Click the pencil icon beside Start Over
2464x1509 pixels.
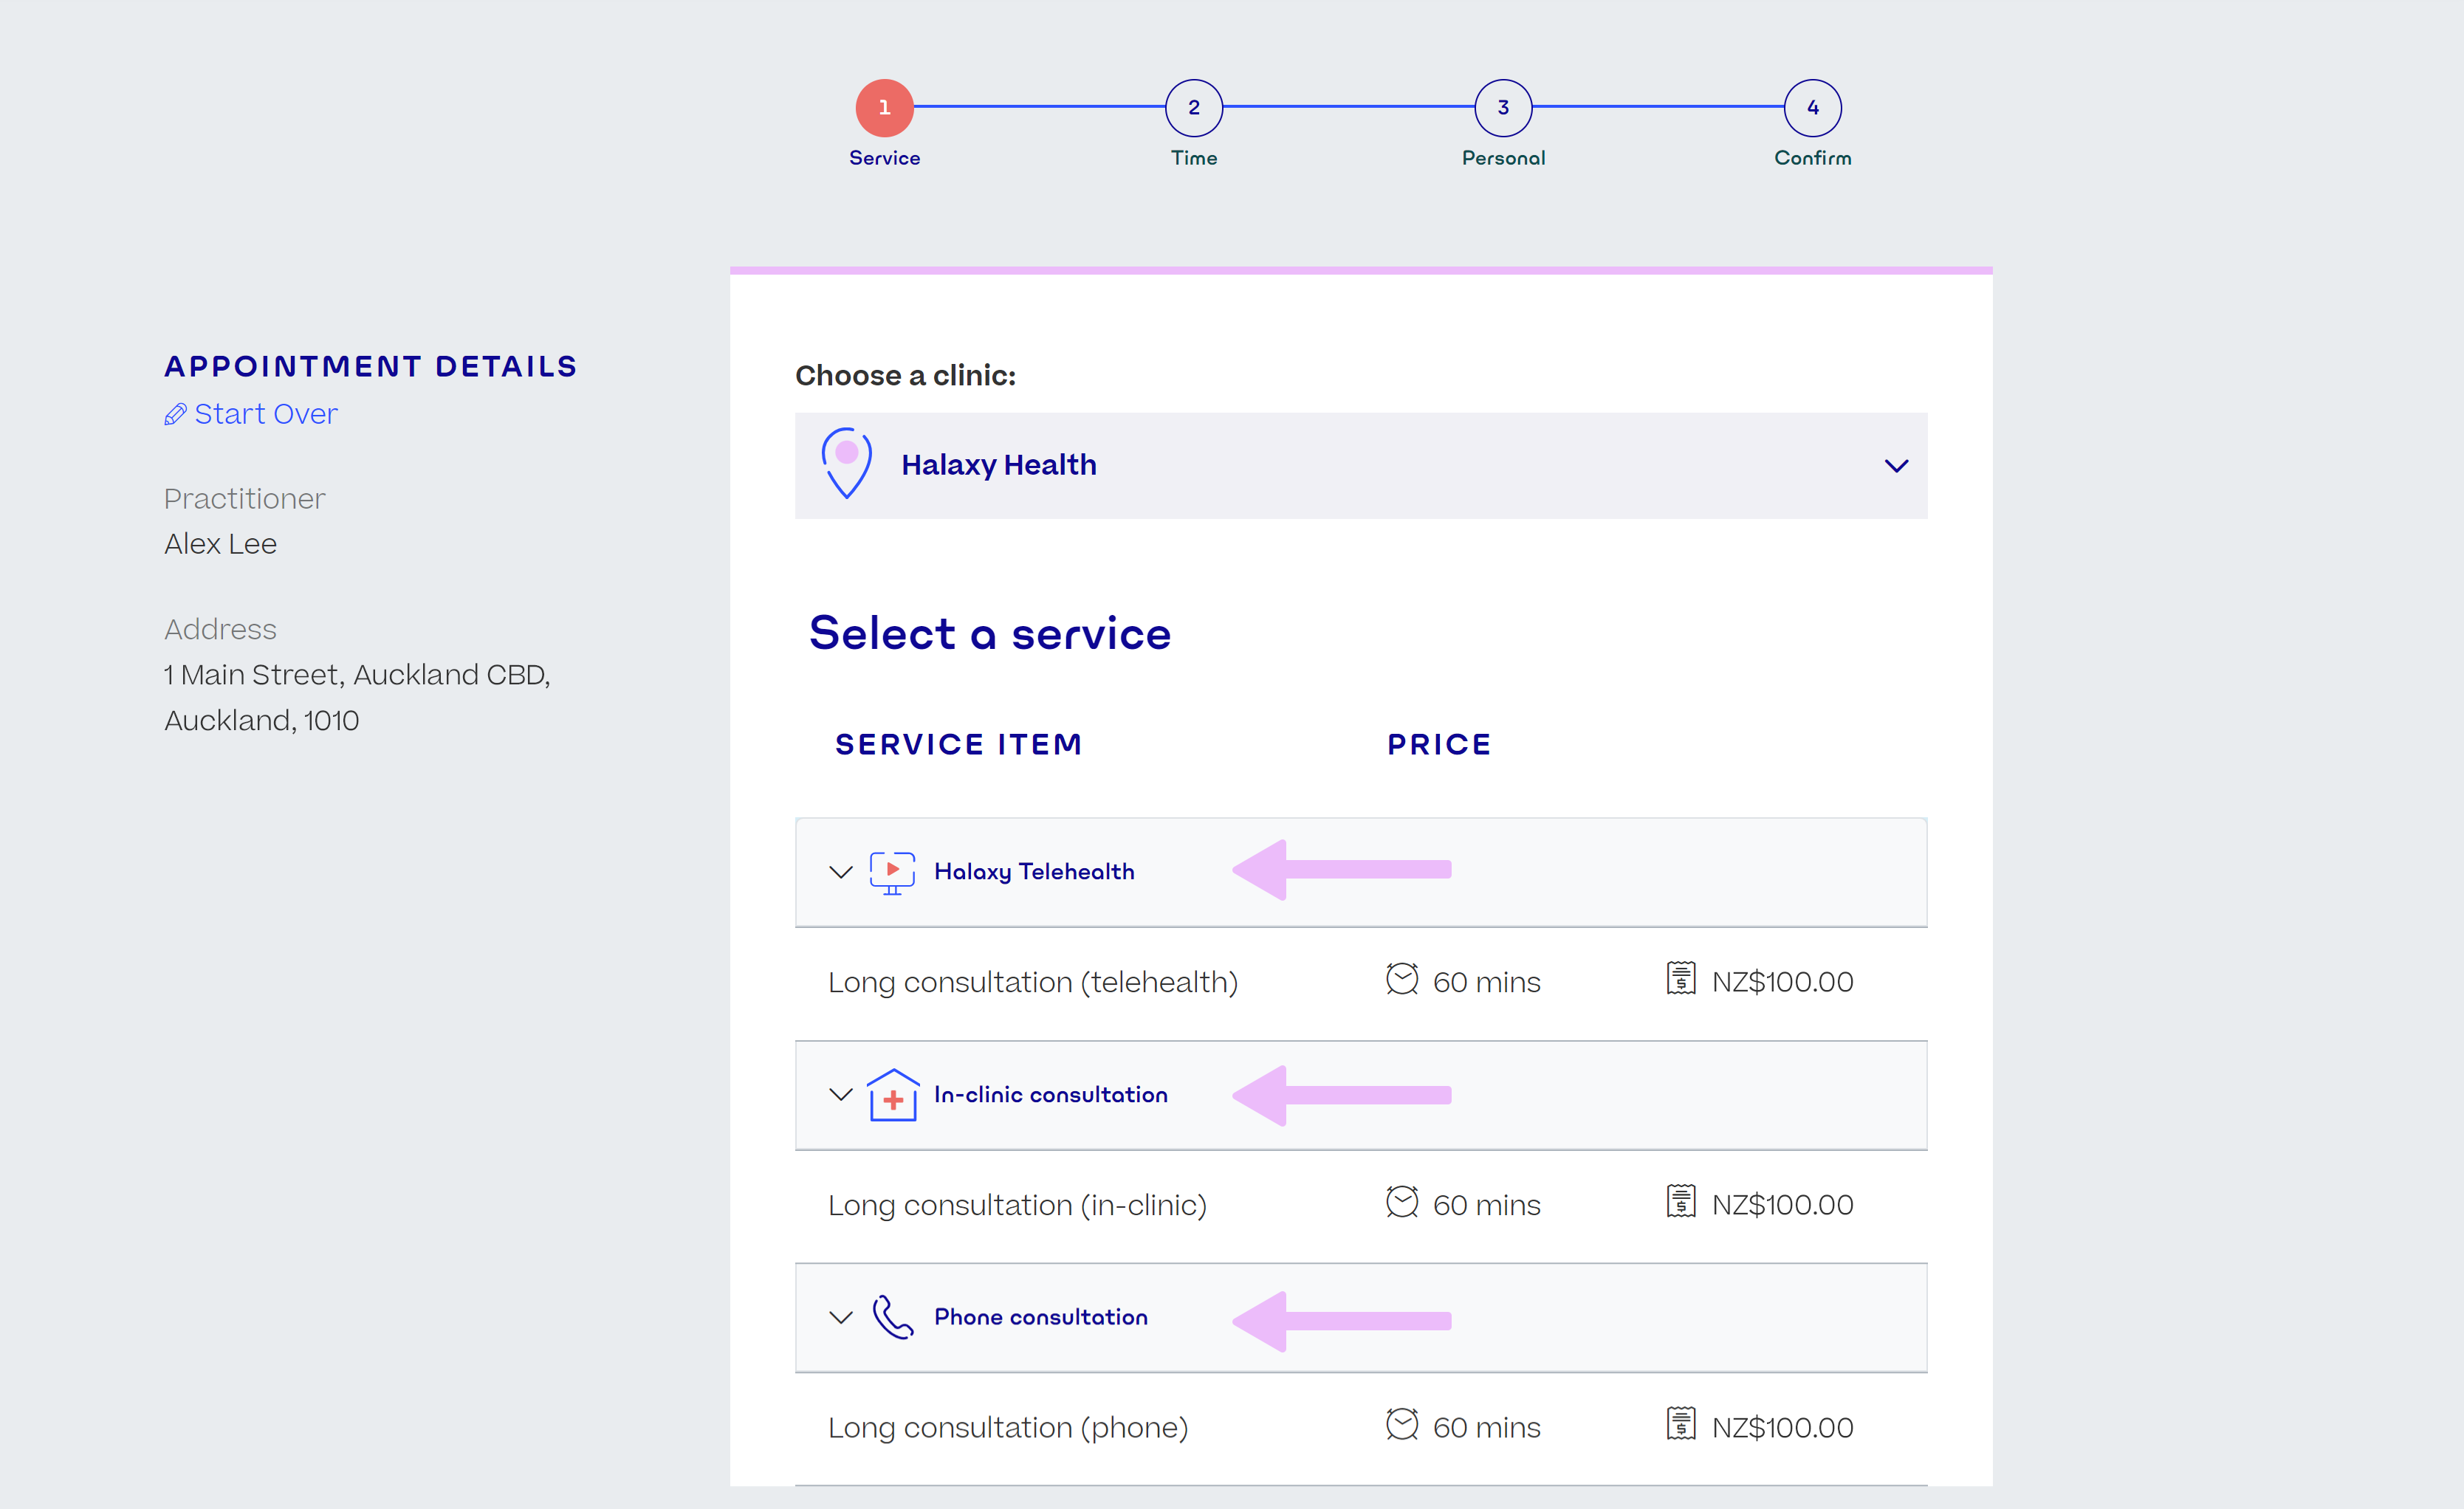[175, 414]
